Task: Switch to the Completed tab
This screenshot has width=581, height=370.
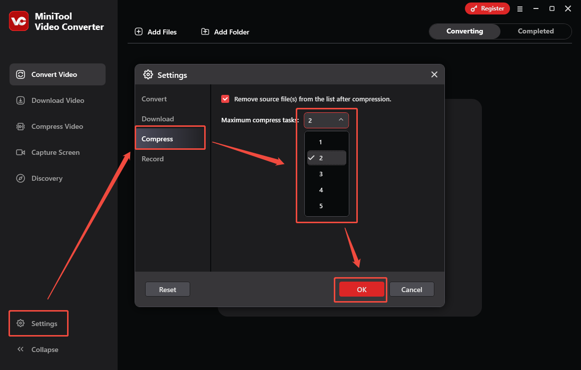Action: [536, 31]
